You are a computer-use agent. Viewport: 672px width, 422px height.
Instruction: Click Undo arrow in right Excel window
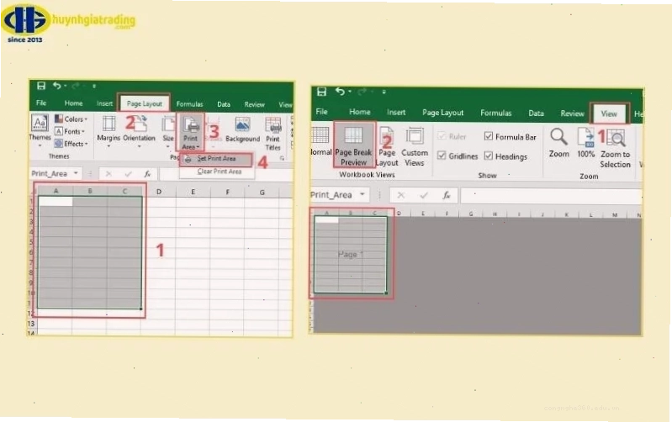tap(340, 92)
